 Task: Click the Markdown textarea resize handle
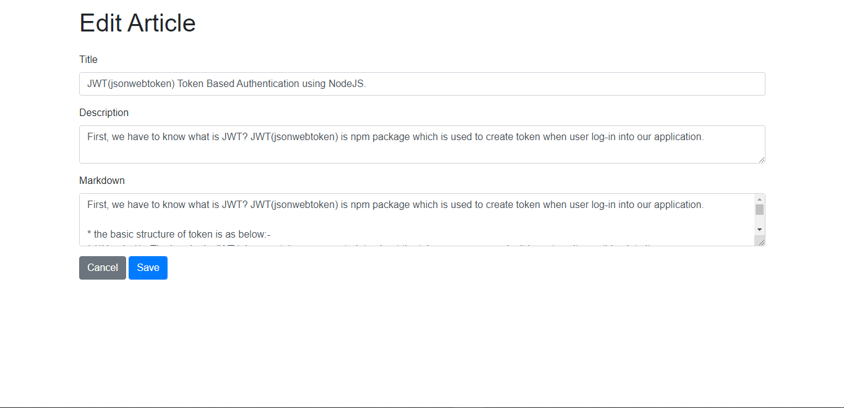[761, 241]
